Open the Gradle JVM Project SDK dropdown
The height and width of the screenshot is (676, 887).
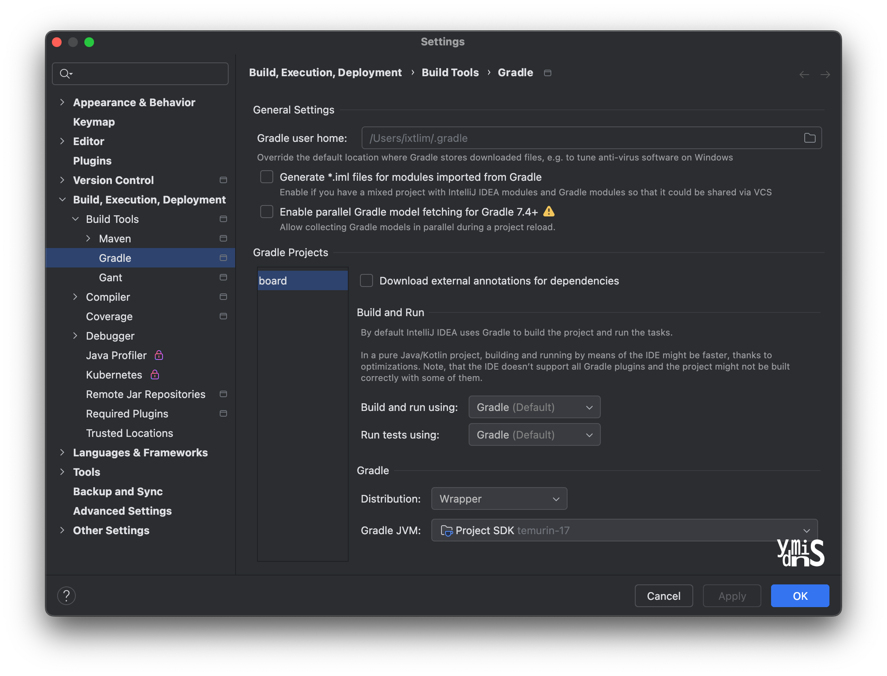(x=624, y=531)
